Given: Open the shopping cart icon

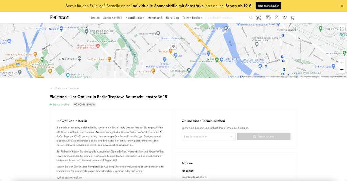Looking at the screenshot, I should point(292,18).
